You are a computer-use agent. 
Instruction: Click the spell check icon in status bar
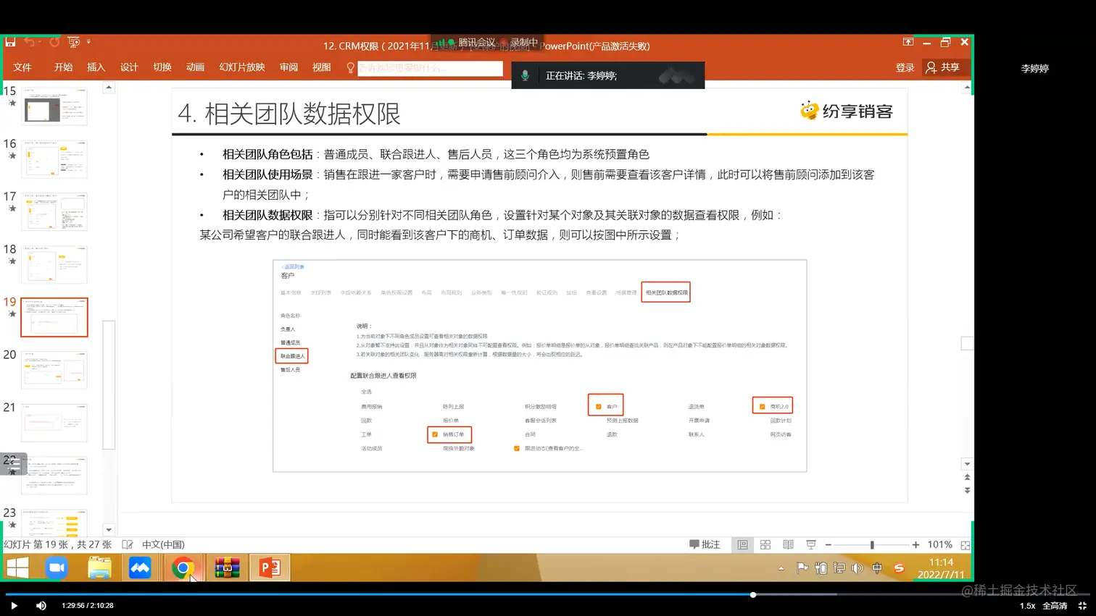pos(128,544)
